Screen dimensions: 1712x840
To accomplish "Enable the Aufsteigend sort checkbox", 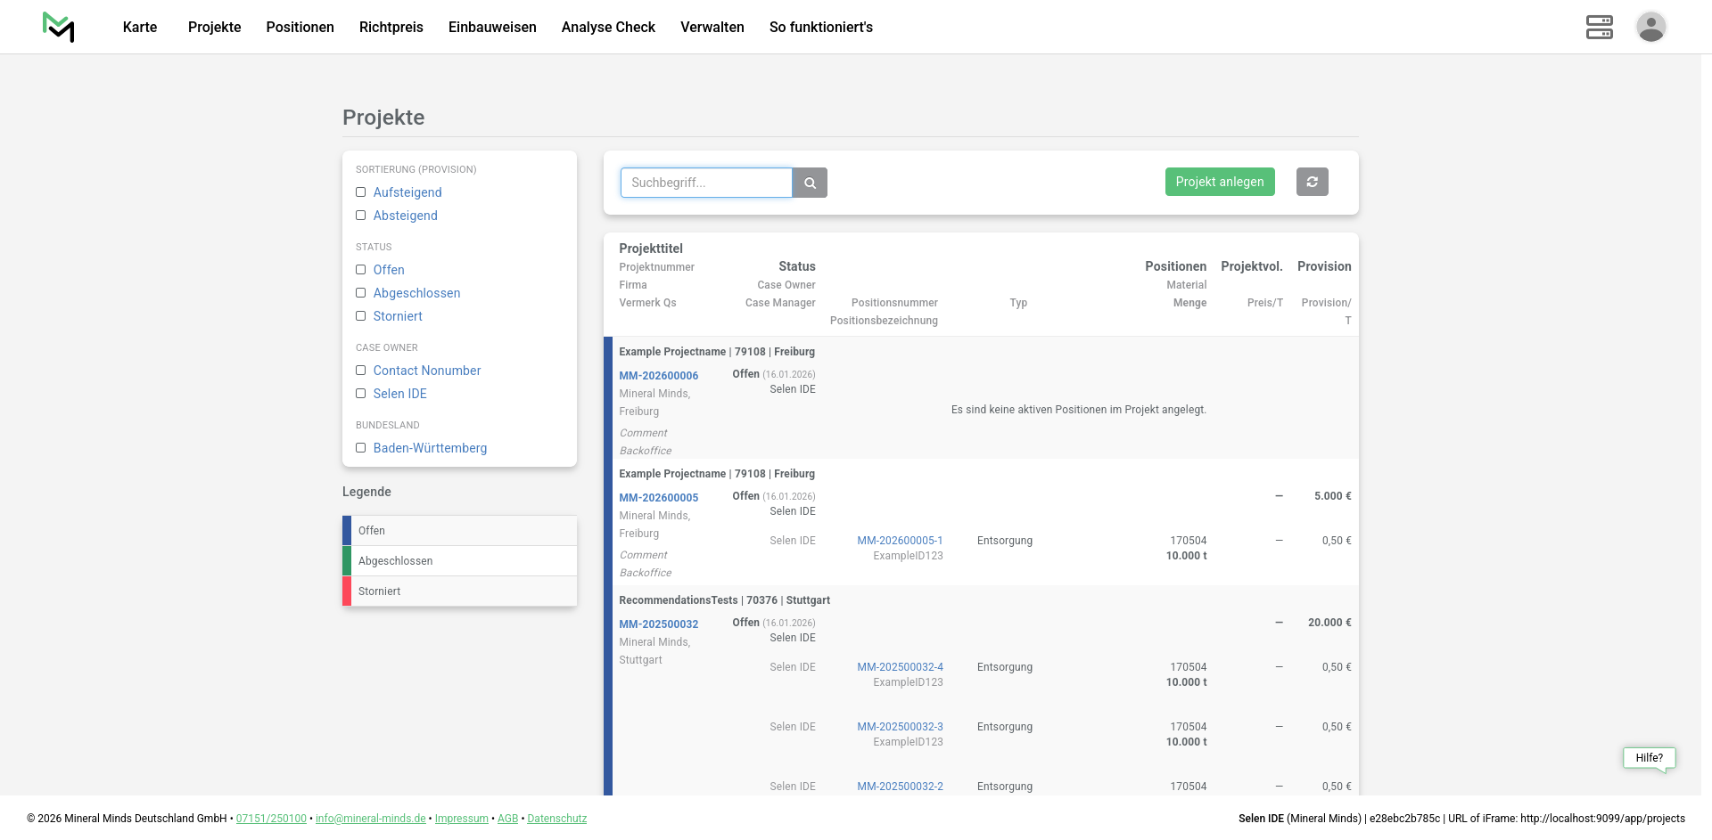I will pyautogui.click(x=361, y=192).
